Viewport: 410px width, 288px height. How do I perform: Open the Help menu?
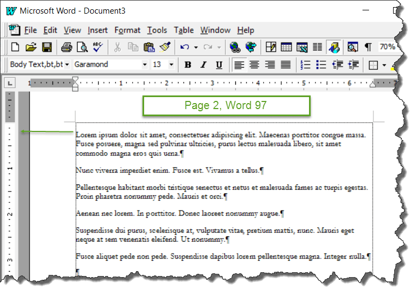246,31
